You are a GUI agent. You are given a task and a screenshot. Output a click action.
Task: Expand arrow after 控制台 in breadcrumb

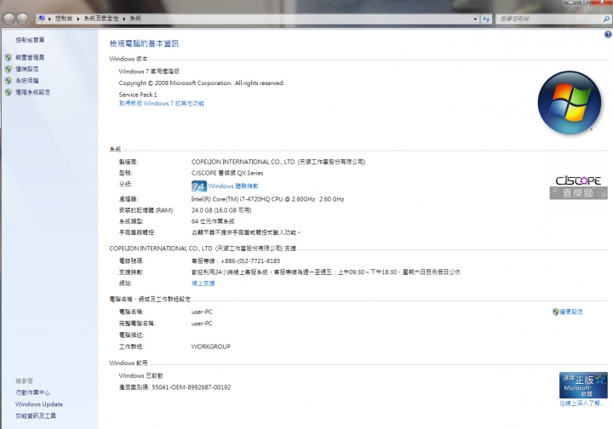coord(77,19)
